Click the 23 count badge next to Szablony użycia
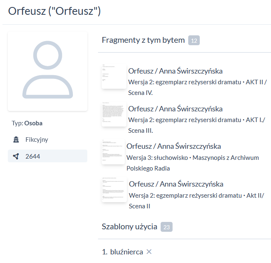The width and height of the screenshot is (271, 263). pyautogui.click(x=166, y=227)
